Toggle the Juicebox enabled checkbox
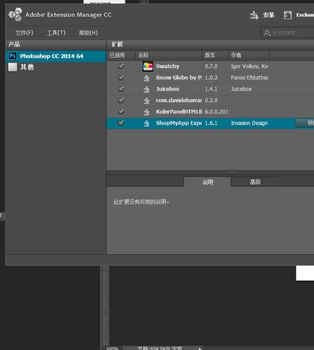 (121, 89)
